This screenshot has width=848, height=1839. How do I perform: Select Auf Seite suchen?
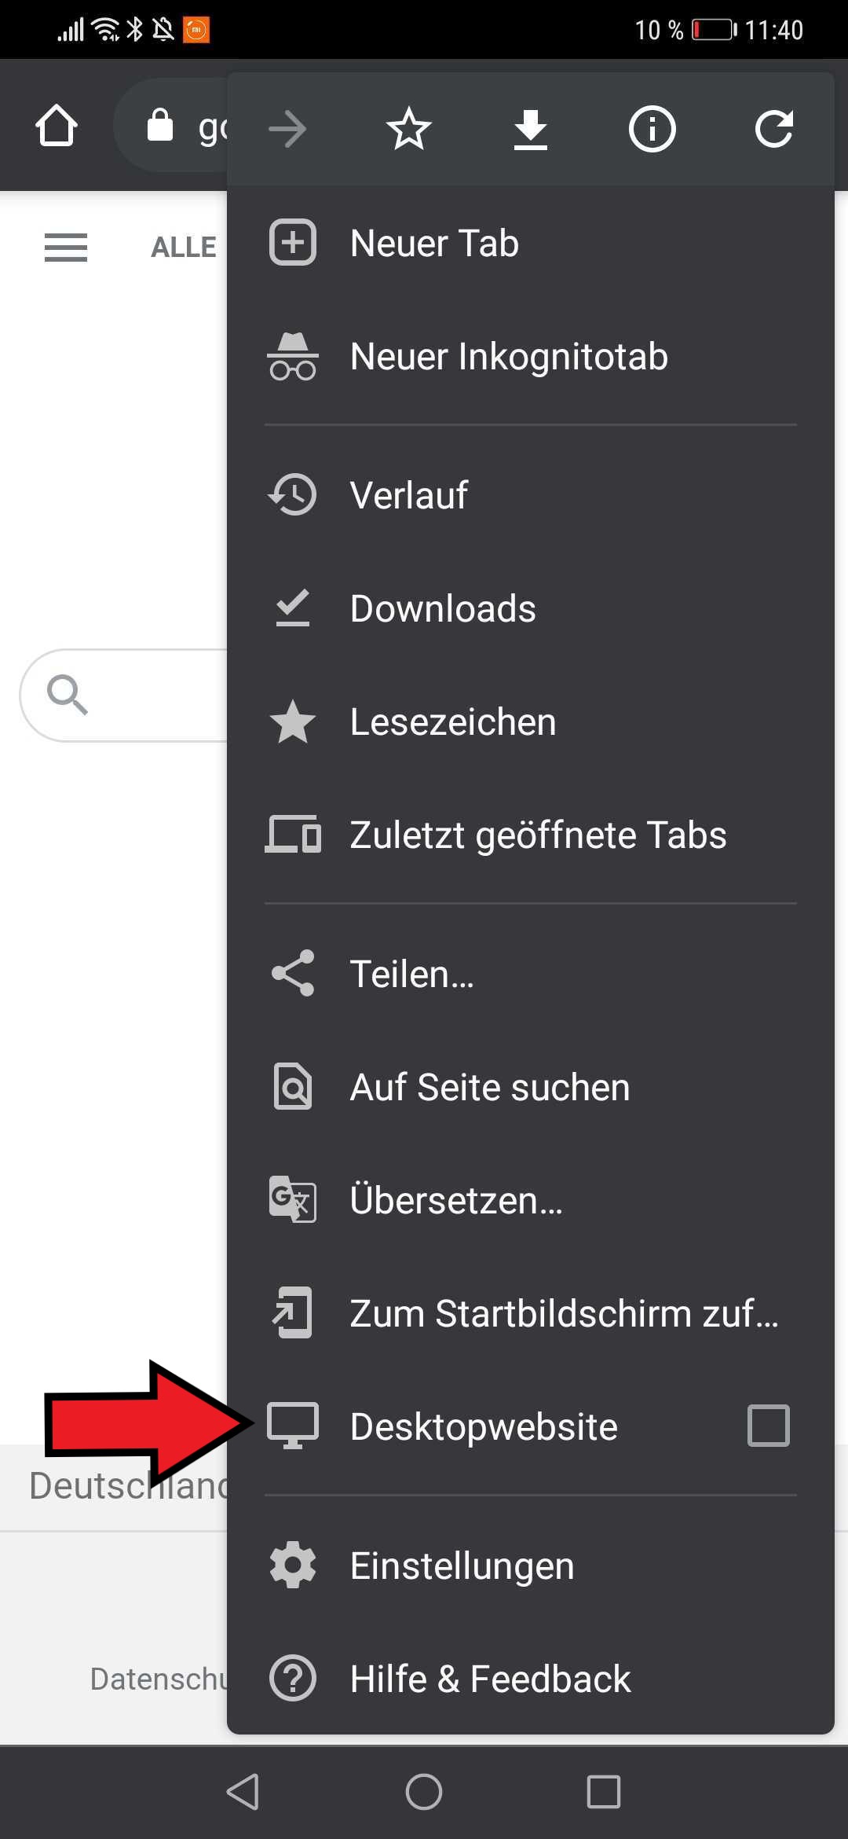click(x=489, y=1087)
